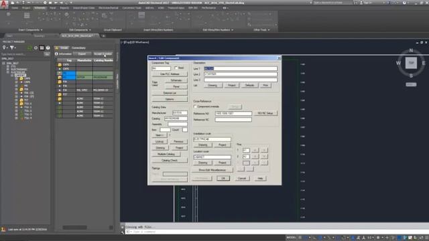The image size is (429, 241).
Task: Click the Lookup button in Catalog Data
Action: click(x=160, y=141)
